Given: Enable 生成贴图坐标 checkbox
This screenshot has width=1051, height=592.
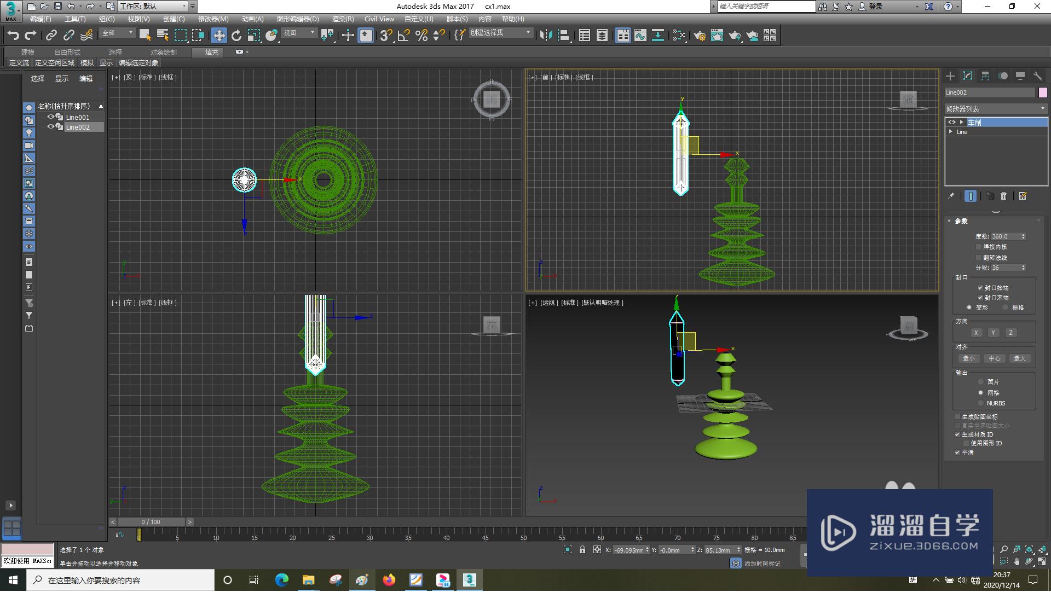Looking at the screenshot, I should coord(957,417).
